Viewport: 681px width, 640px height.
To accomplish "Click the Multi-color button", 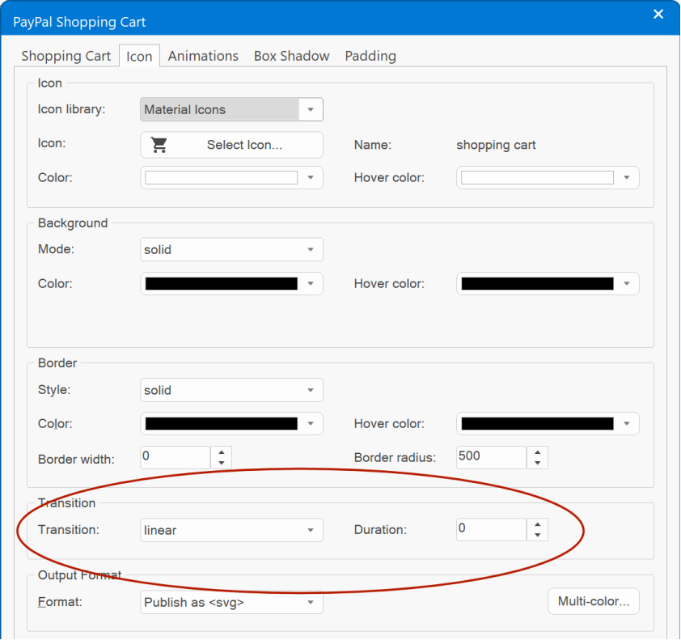I will [x=594, y=601].
